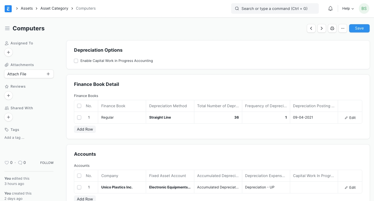Add a review with plus icon
Screen dimensions: 374x201
(x=8, y=96)
